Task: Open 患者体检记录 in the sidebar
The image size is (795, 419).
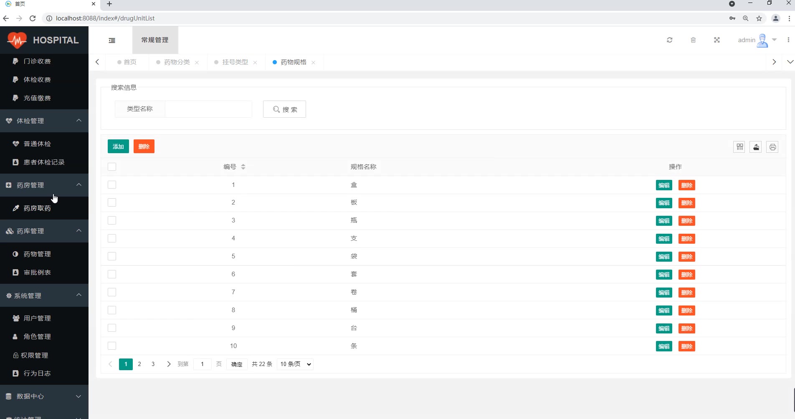Action: 44,162
